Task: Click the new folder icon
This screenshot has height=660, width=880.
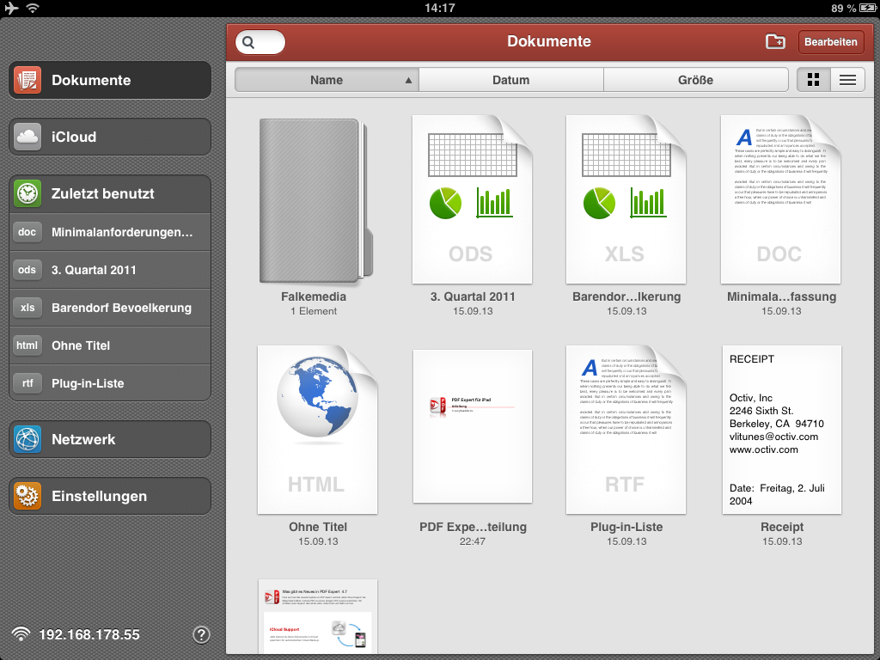Action: pyautogui.click(x=775, y=41)
